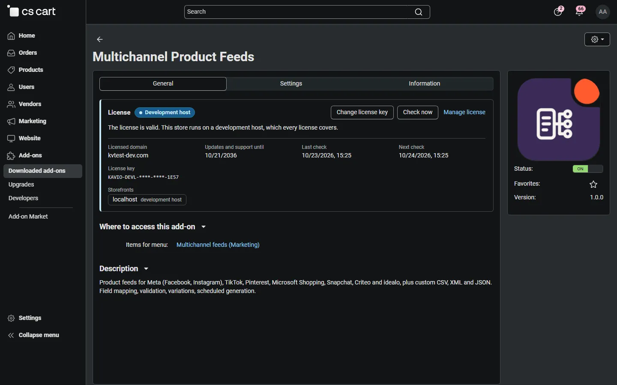Click the version number 1.0.0
The image size is (617, 385).
point(596,198)
